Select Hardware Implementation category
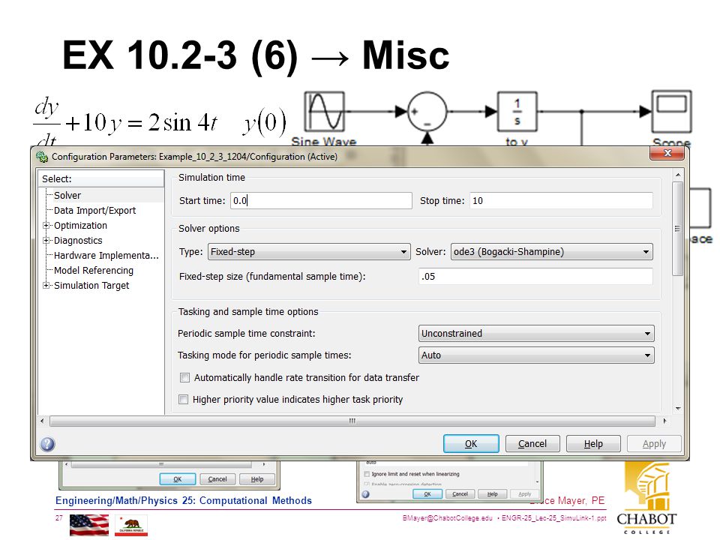This screenshot has width=720, height=540. 106,256
